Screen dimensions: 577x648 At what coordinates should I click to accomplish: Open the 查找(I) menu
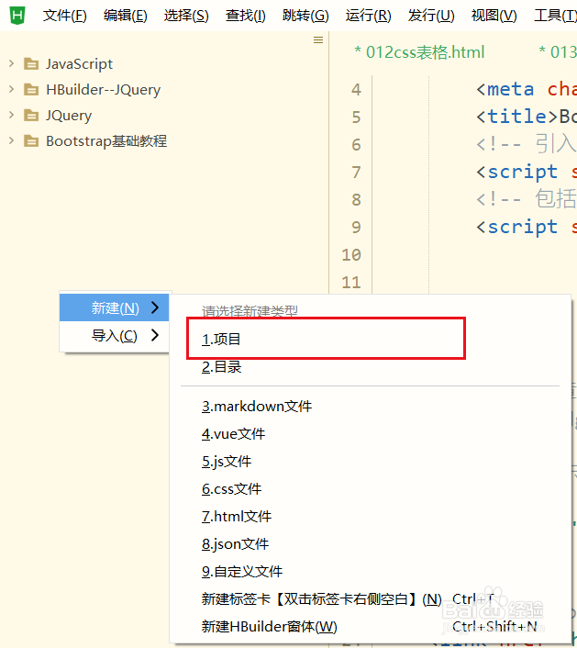245,16
